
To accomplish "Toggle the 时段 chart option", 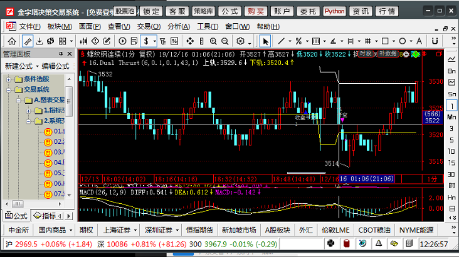I will [x=365, y=54].
